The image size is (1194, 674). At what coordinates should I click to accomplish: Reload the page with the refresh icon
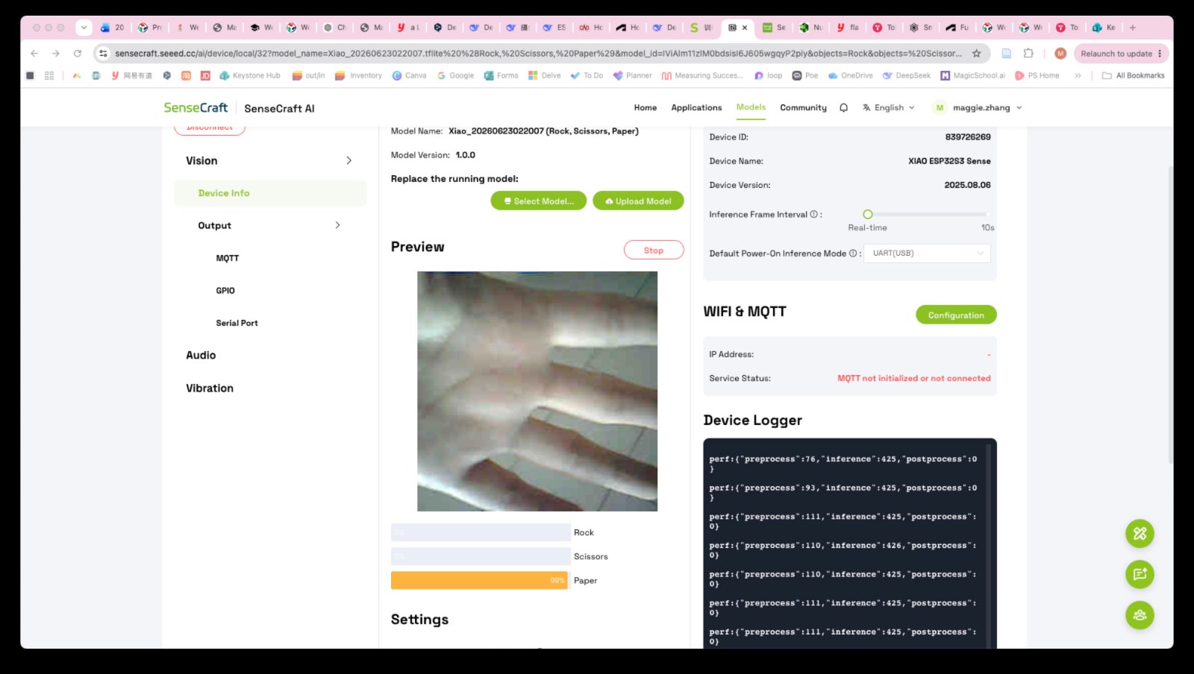[78, 54]
